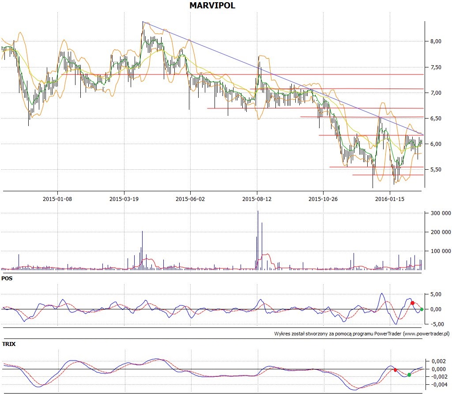Click the 2015-06-02 date label
The width and height of the screenshot is (452, 394).
point(190,199)
